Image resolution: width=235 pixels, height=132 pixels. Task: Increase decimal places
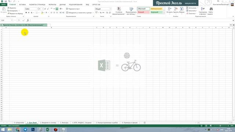click(107, 13)
